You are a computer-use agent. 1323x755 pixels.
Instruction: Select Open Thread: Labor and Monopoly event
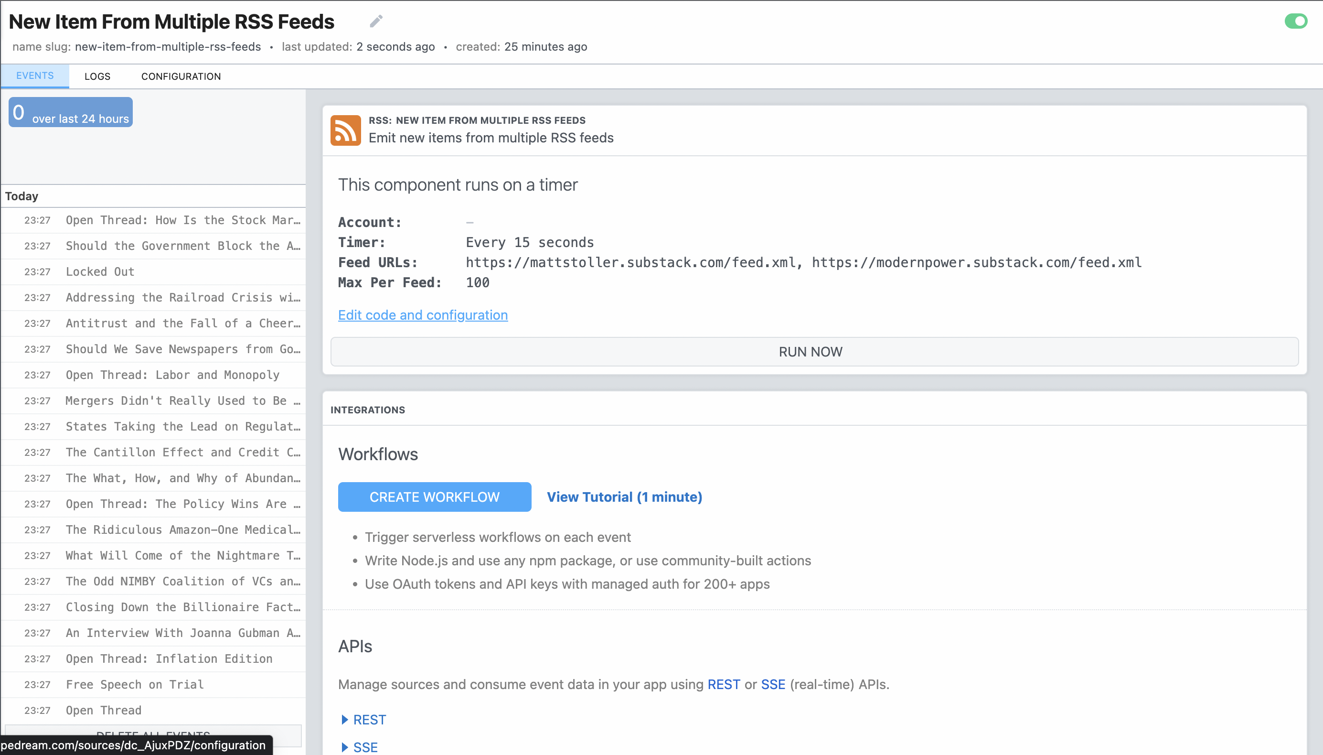click(x=172, y=374)
